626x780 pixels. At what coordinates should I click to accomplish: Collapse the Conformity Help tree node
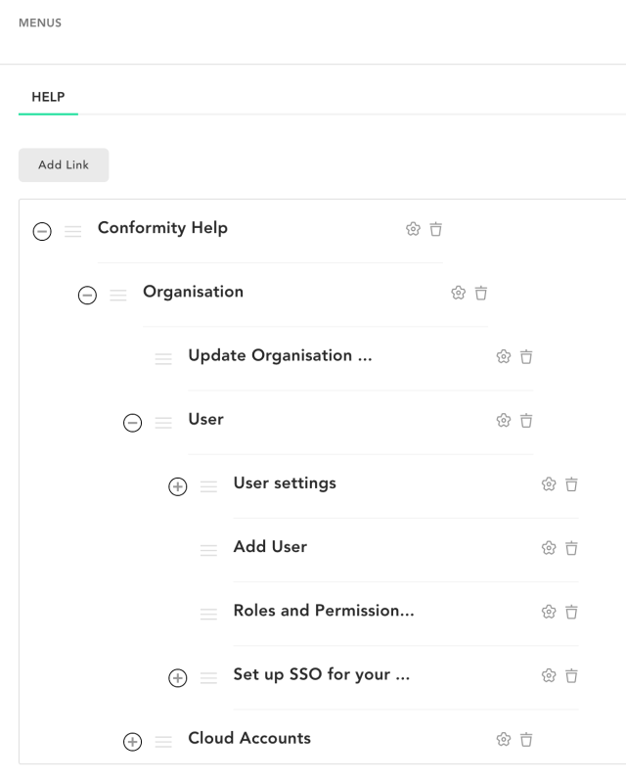click(x=42, y=231)
